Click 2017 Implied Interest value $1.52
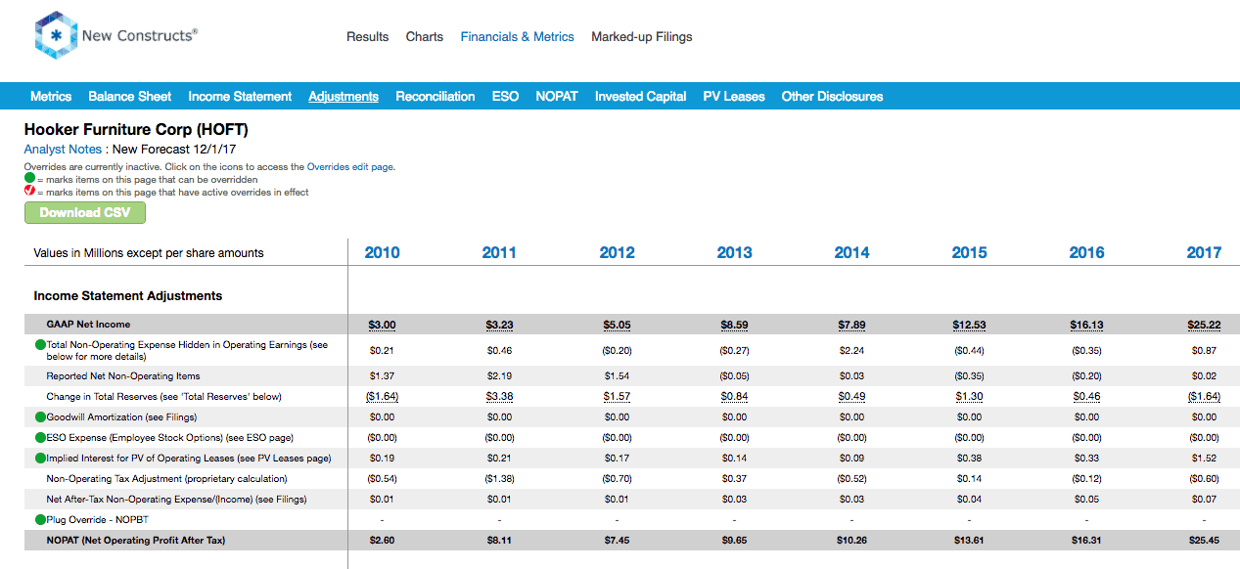This screenshot has width=1240, height=569. pyautogui.click(x=1204, y=458)
